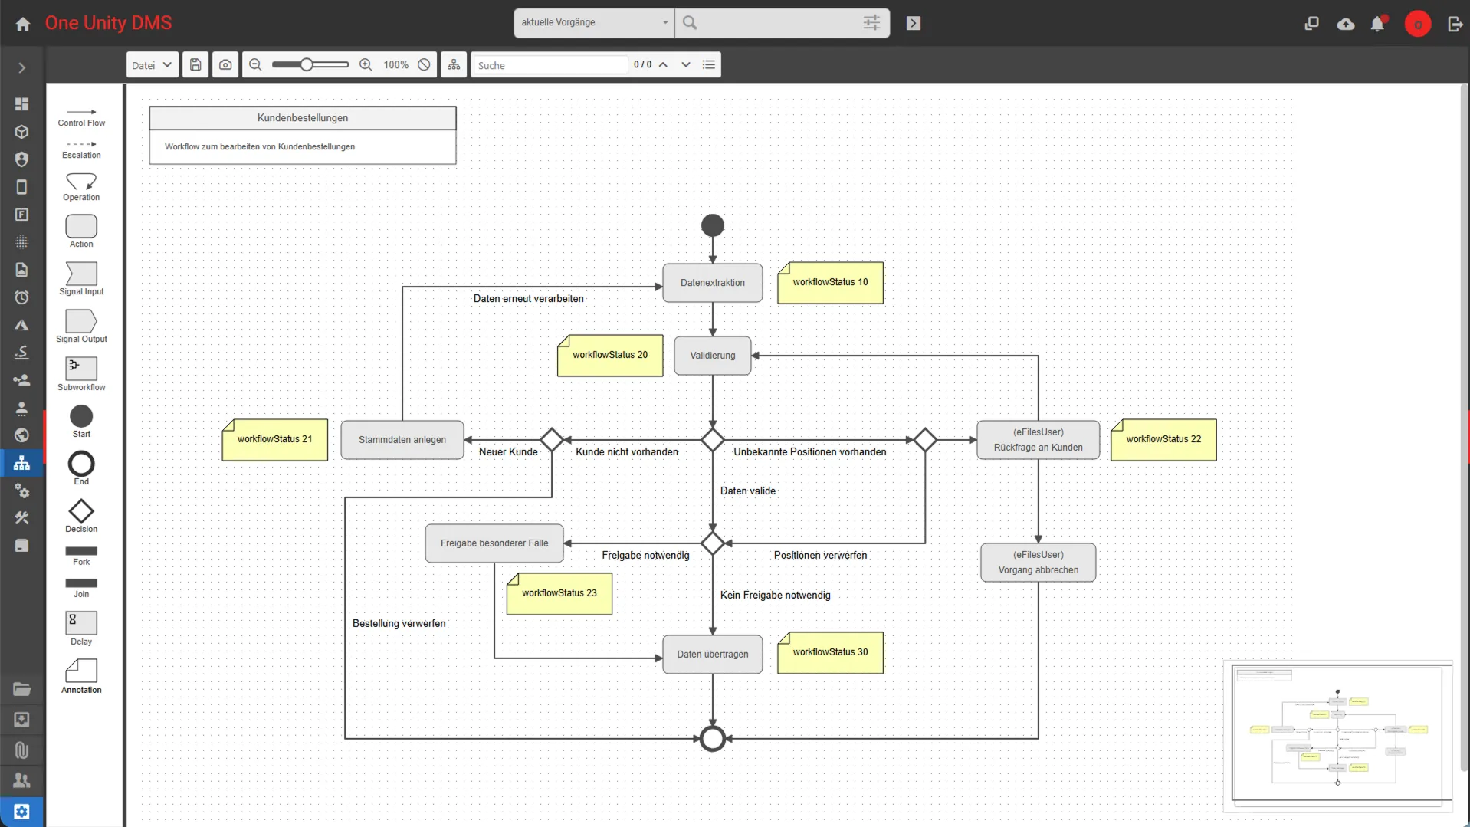
Task: Select the Vorgang abbrechen node
Action: click(1039, 563)
